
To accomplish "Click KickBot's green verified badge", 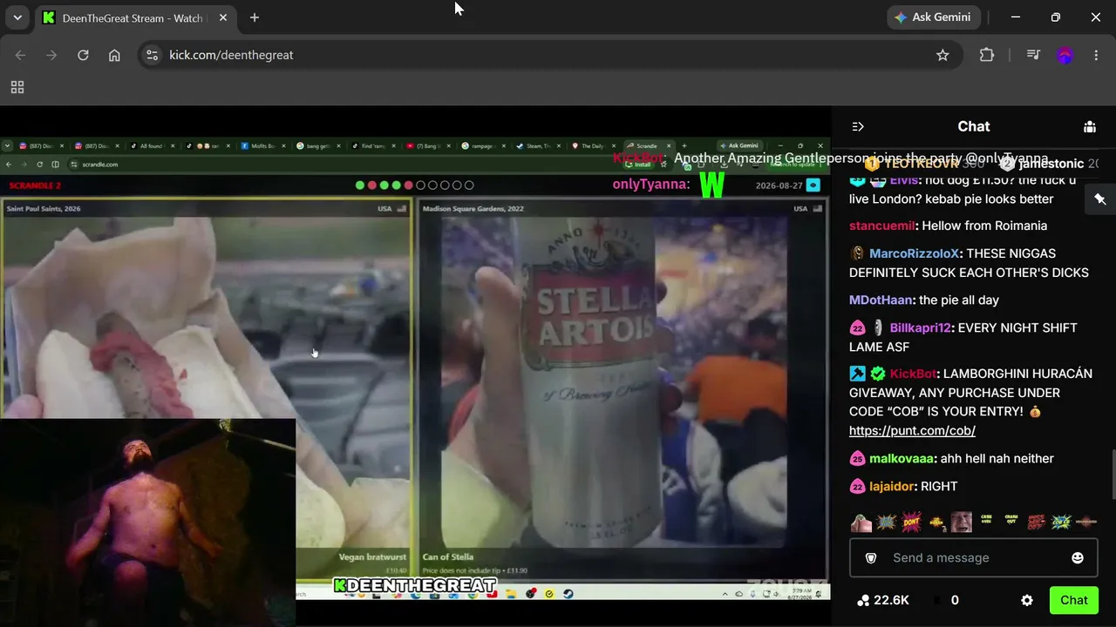I will pos(878,374).
